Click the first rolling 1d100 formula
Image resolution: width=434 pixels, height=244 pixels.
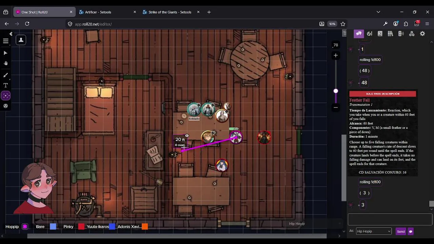pyautogui.click(x=370, y=60)
